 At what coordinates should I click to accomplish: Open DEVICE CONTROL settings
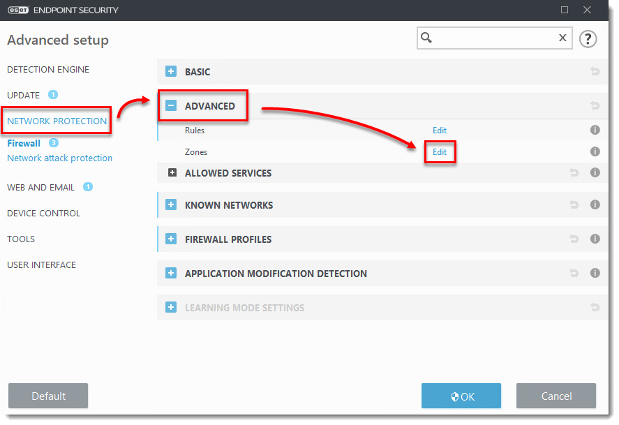pyautogui.click(x=43, y=213)
